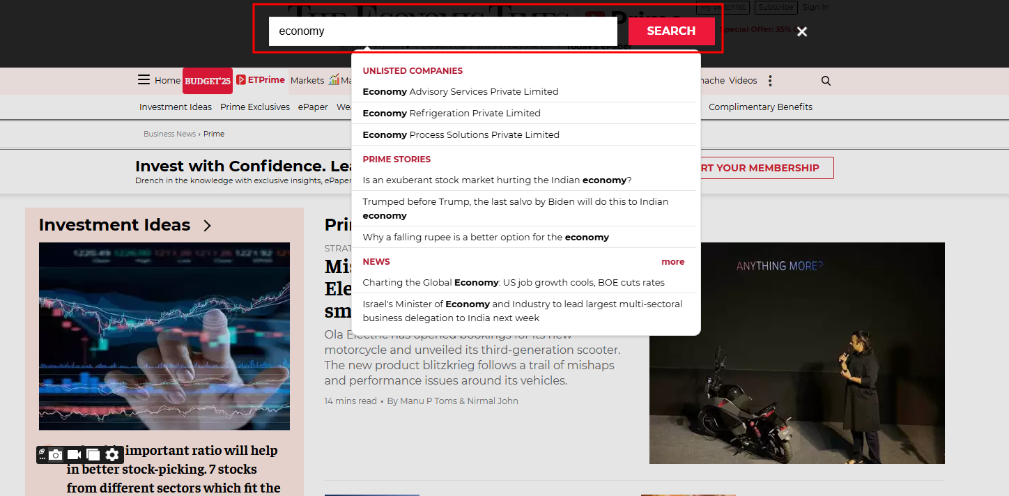Click Business News breadcrumb link

coord(169,134)
